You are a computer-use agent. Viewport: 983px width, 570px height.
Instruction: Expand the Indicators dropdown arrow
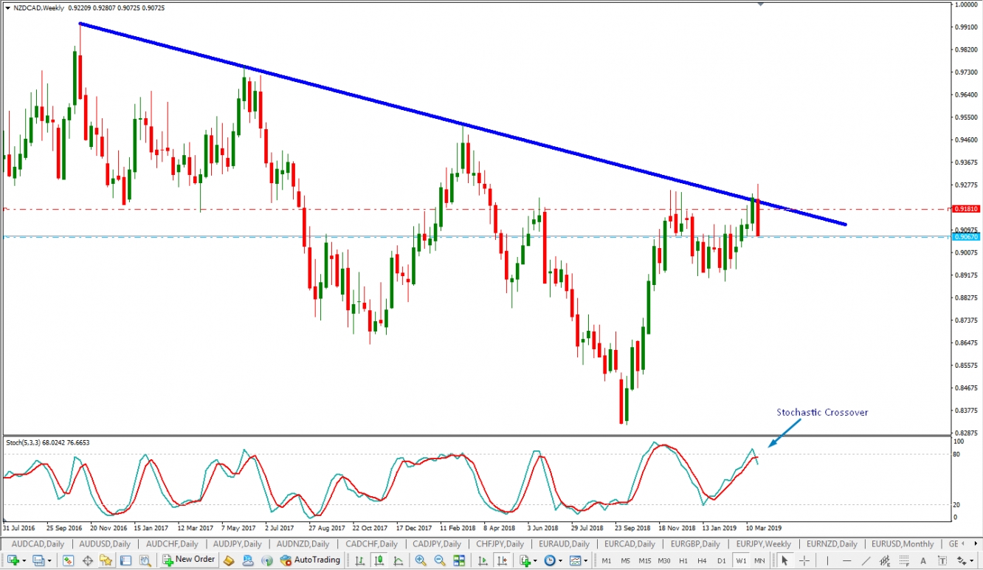(x=536, y=560)
